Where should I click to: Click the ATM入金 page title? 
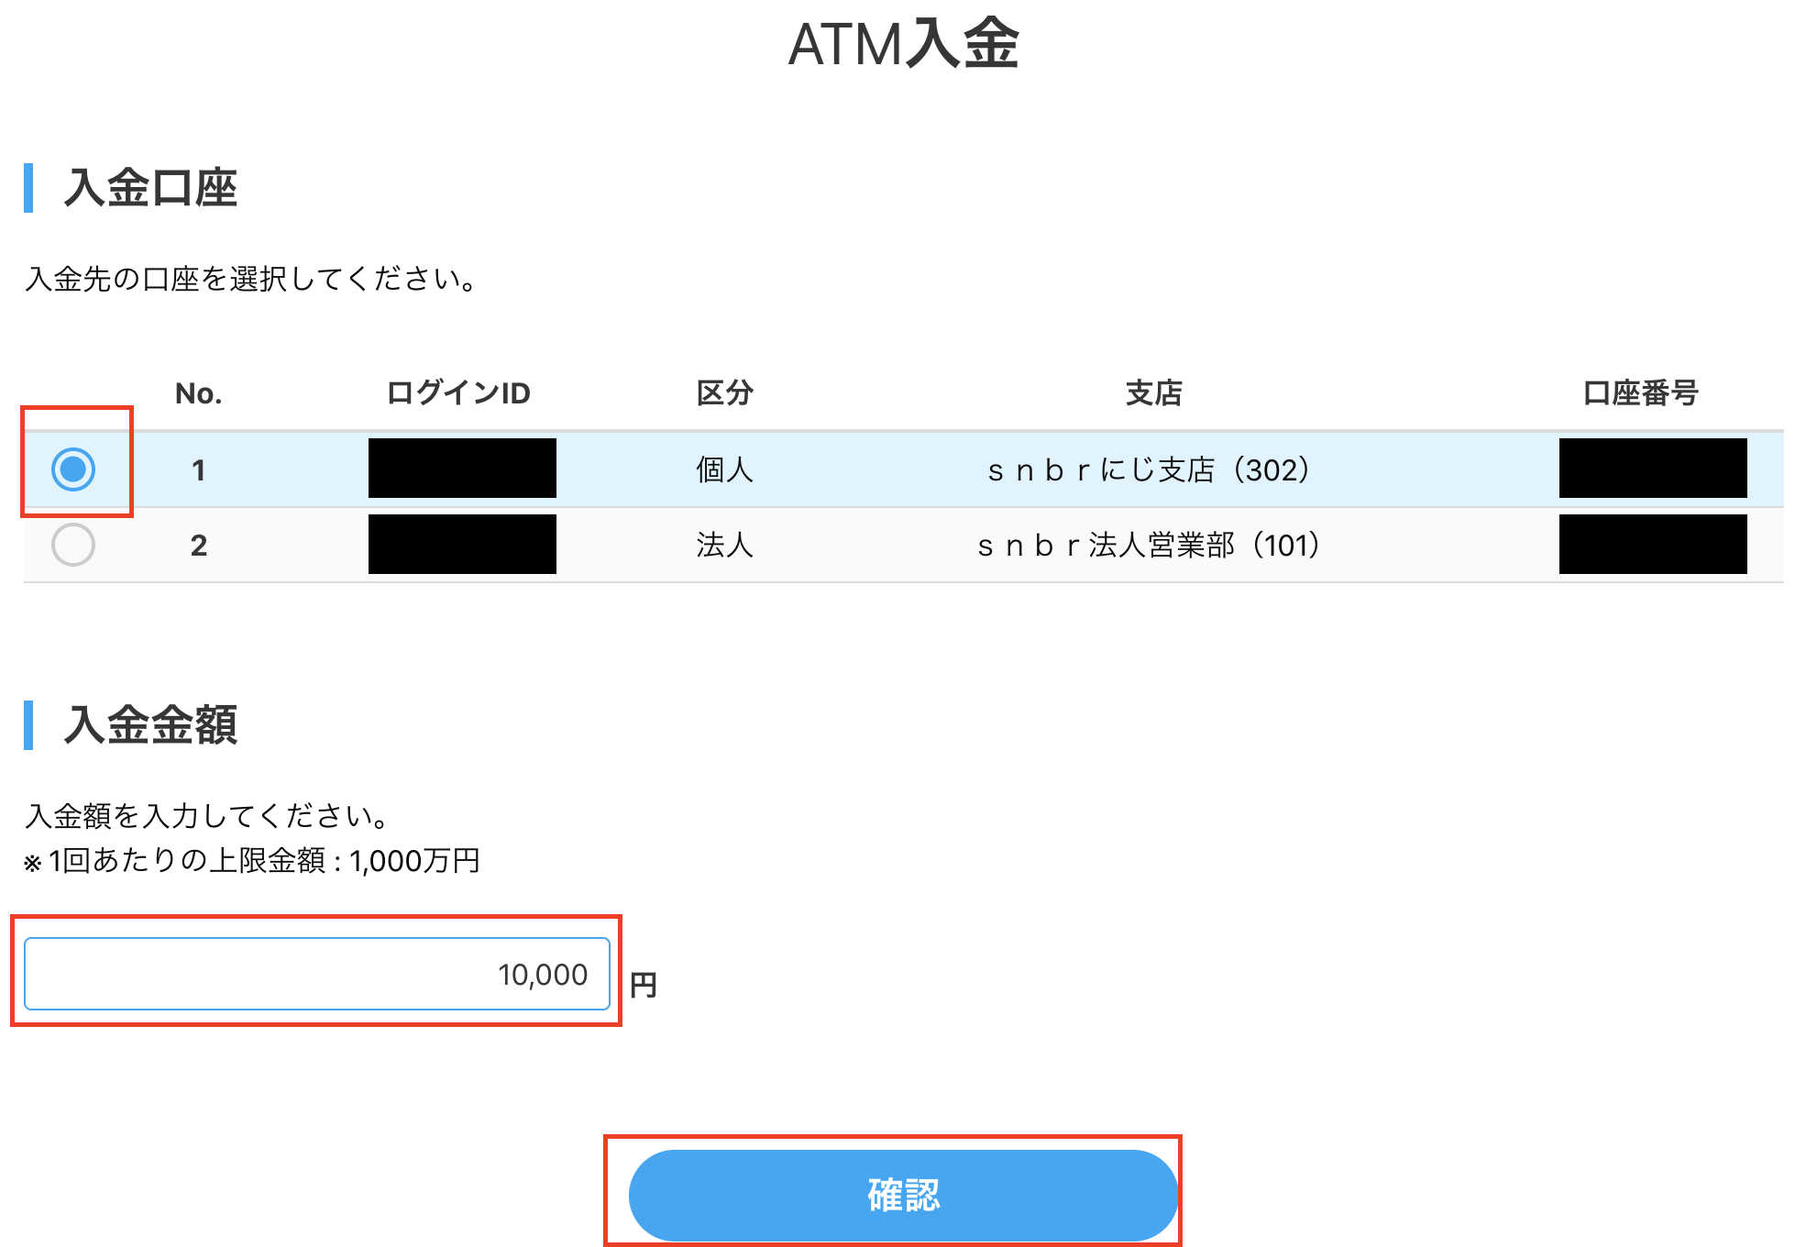pos(903,46)
